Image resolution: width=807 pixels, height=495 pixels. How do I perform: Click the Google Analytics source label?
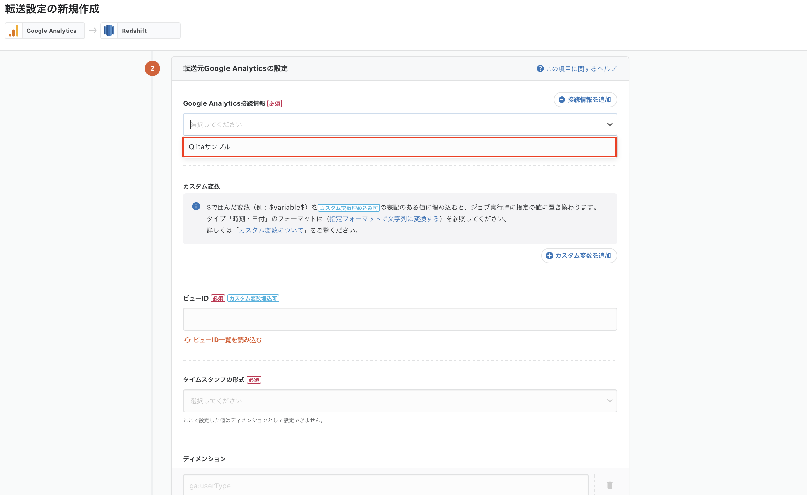[x=52, y=31]
